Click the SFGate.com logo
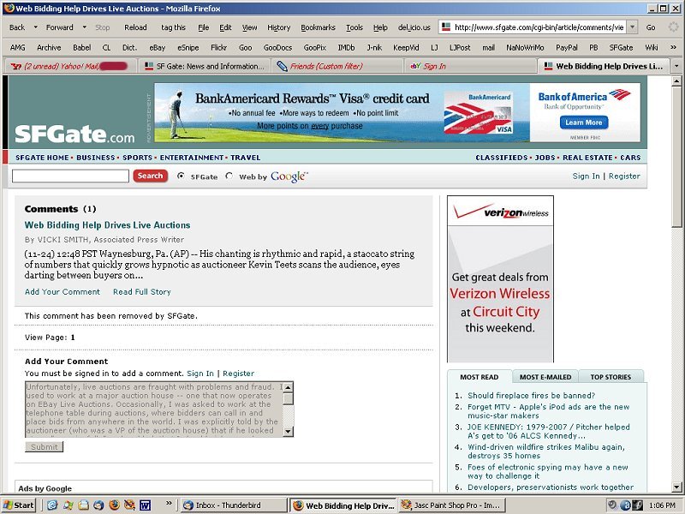 [74, 134]
